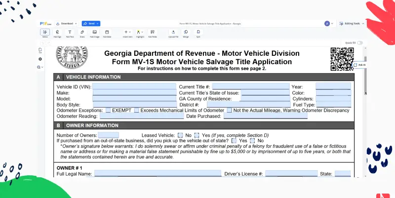The height and width of the screenshot is (198, 395).
Task: Click GA County of Residence field
Action: 265,98
